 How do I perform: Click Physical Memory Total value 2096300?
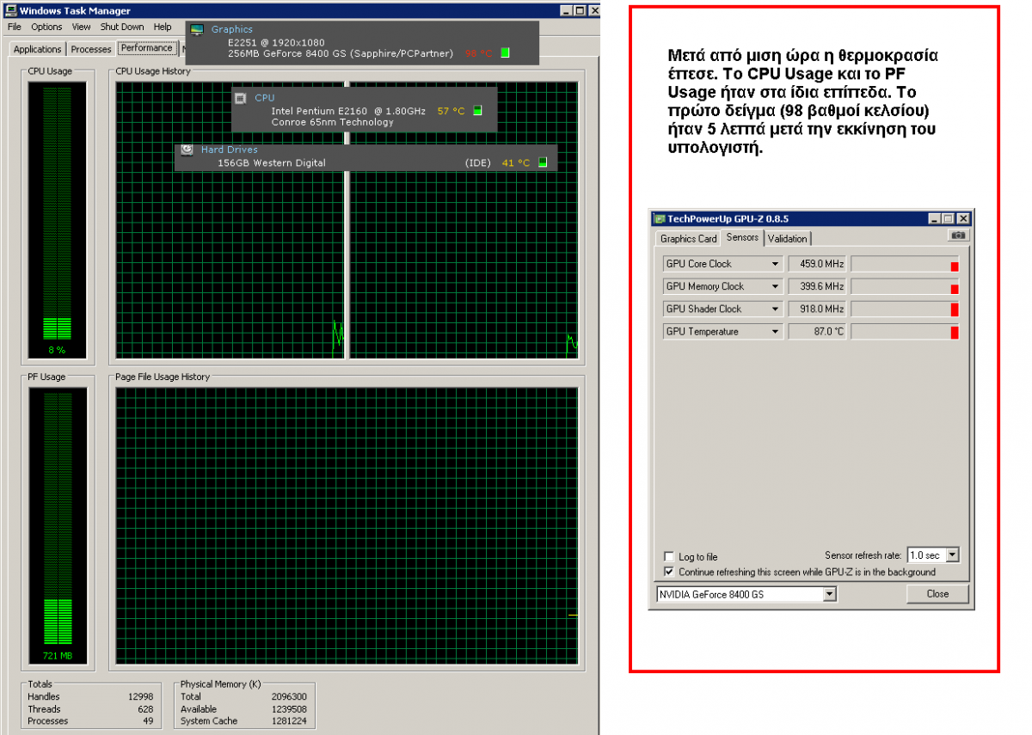[289, 696]
